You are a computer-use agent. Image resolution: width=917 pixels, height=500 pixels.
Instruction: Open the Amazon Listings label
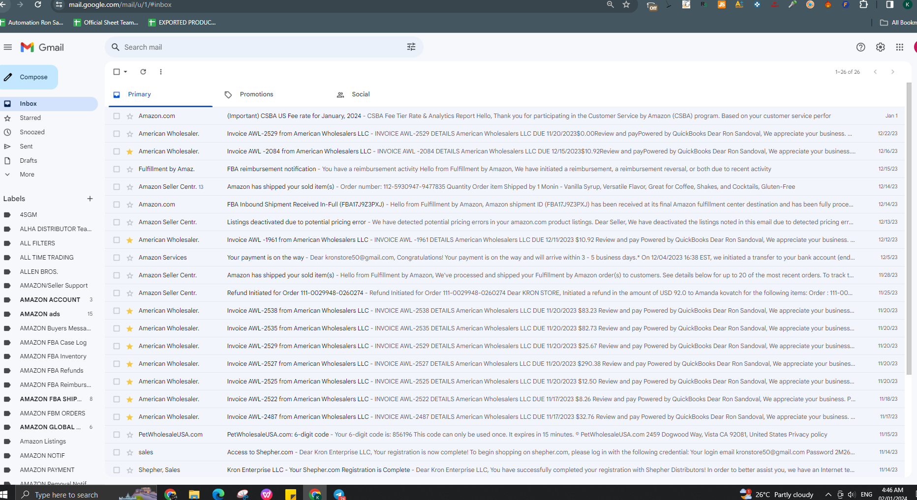tap(43, 441)
